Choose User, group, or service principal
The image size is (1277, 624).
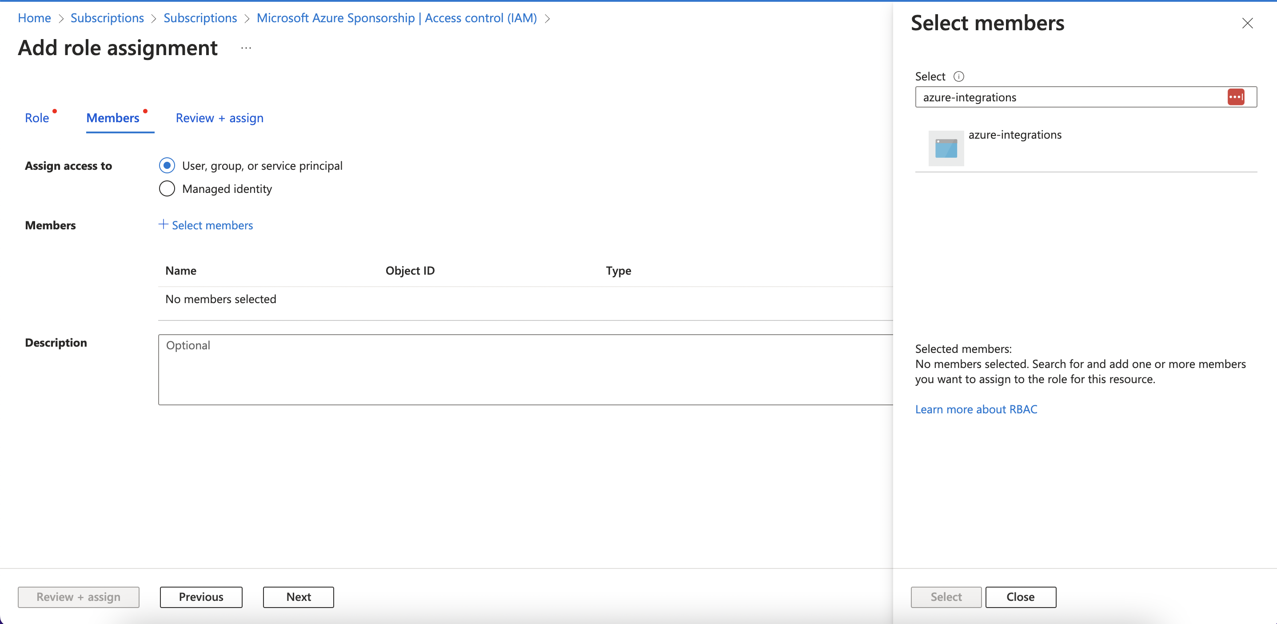167,165
